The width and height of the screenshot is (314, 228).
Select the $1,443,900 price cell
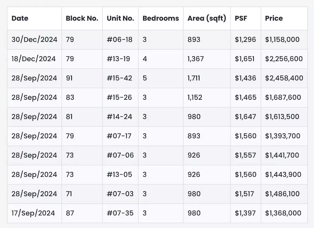(x=284, y=175)
